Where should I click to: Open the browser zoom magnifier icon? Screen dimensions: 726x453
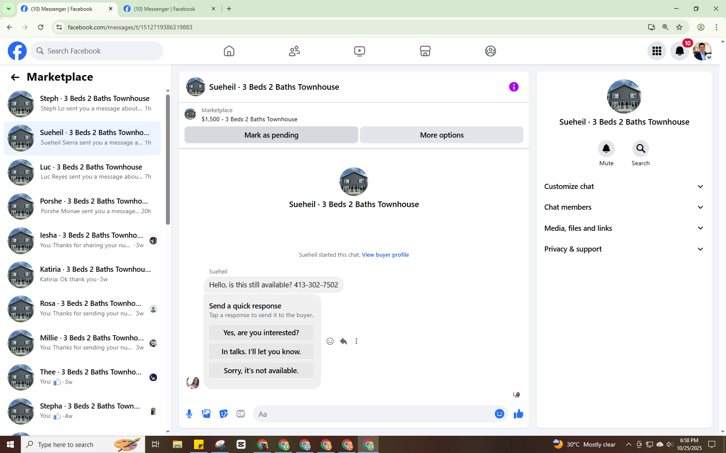(665, 27)
